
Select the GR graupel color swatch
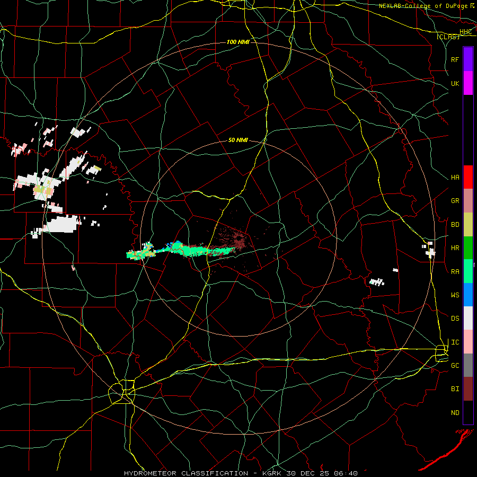pos(468,200)
